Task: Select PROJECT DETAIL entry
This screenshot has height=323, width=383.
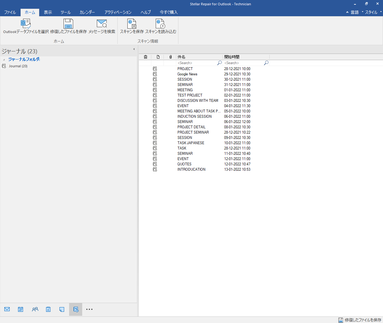Action: pos(191,127)
